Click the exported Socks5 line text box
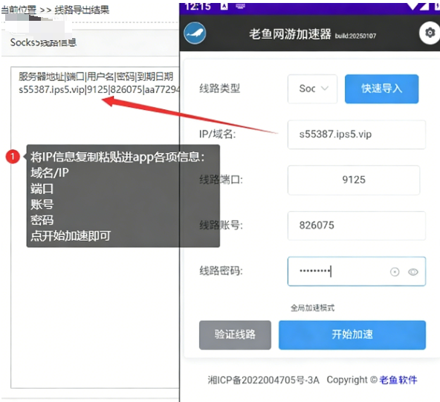The image size is (440, 402). point(95,227)
